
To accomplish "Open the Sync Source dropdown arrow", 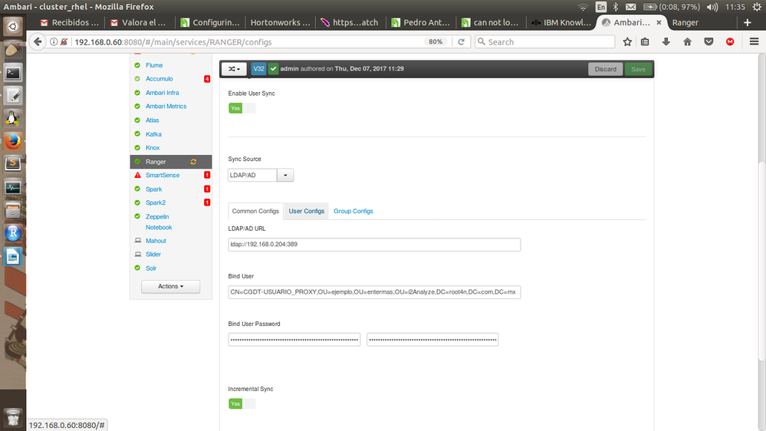I will 285,175.
